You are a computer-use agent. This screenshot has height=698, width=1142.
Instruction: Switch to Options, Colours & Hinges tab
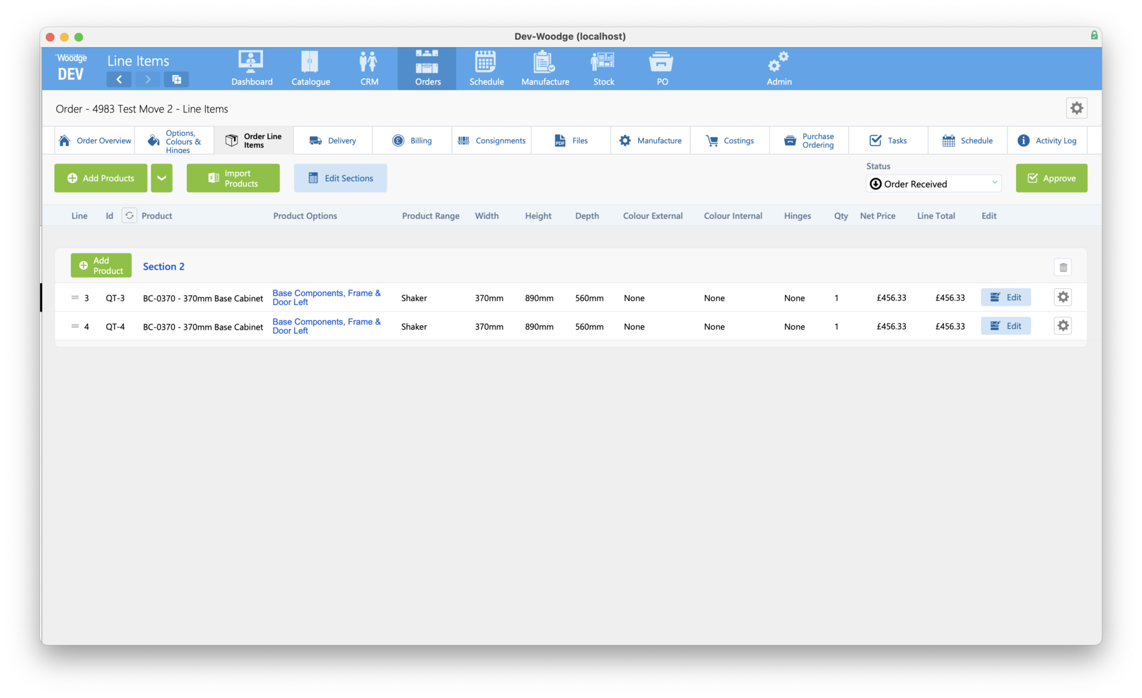click(x=175, y=141)
